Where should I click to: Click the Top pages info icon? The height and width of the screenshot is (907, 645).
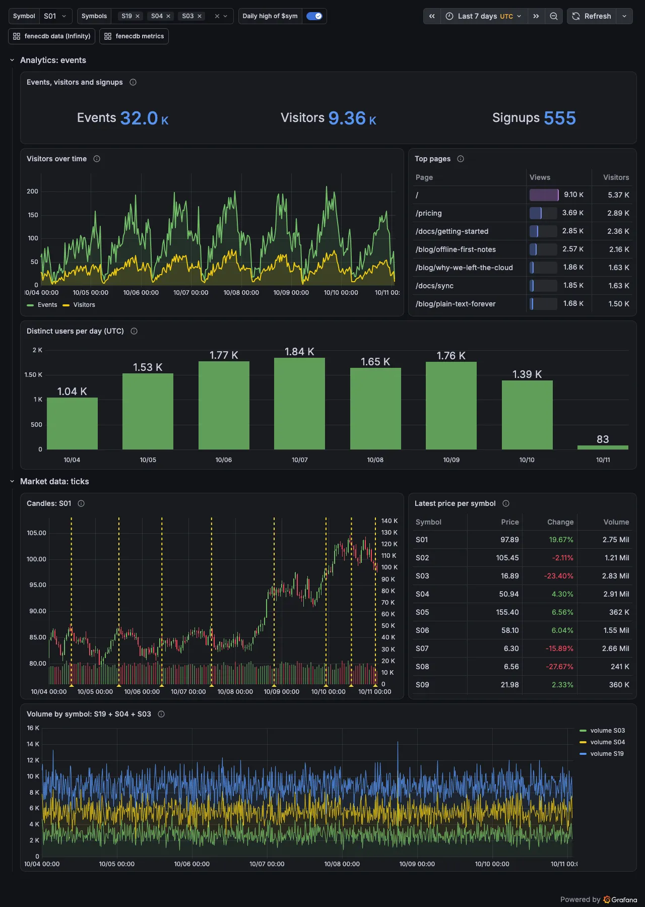(x=461, y=159)
